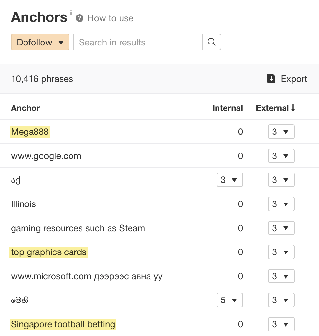Expand the External dropdown for Mega888
The width and height of the screenshot is (319, 336).
point(281,132)
